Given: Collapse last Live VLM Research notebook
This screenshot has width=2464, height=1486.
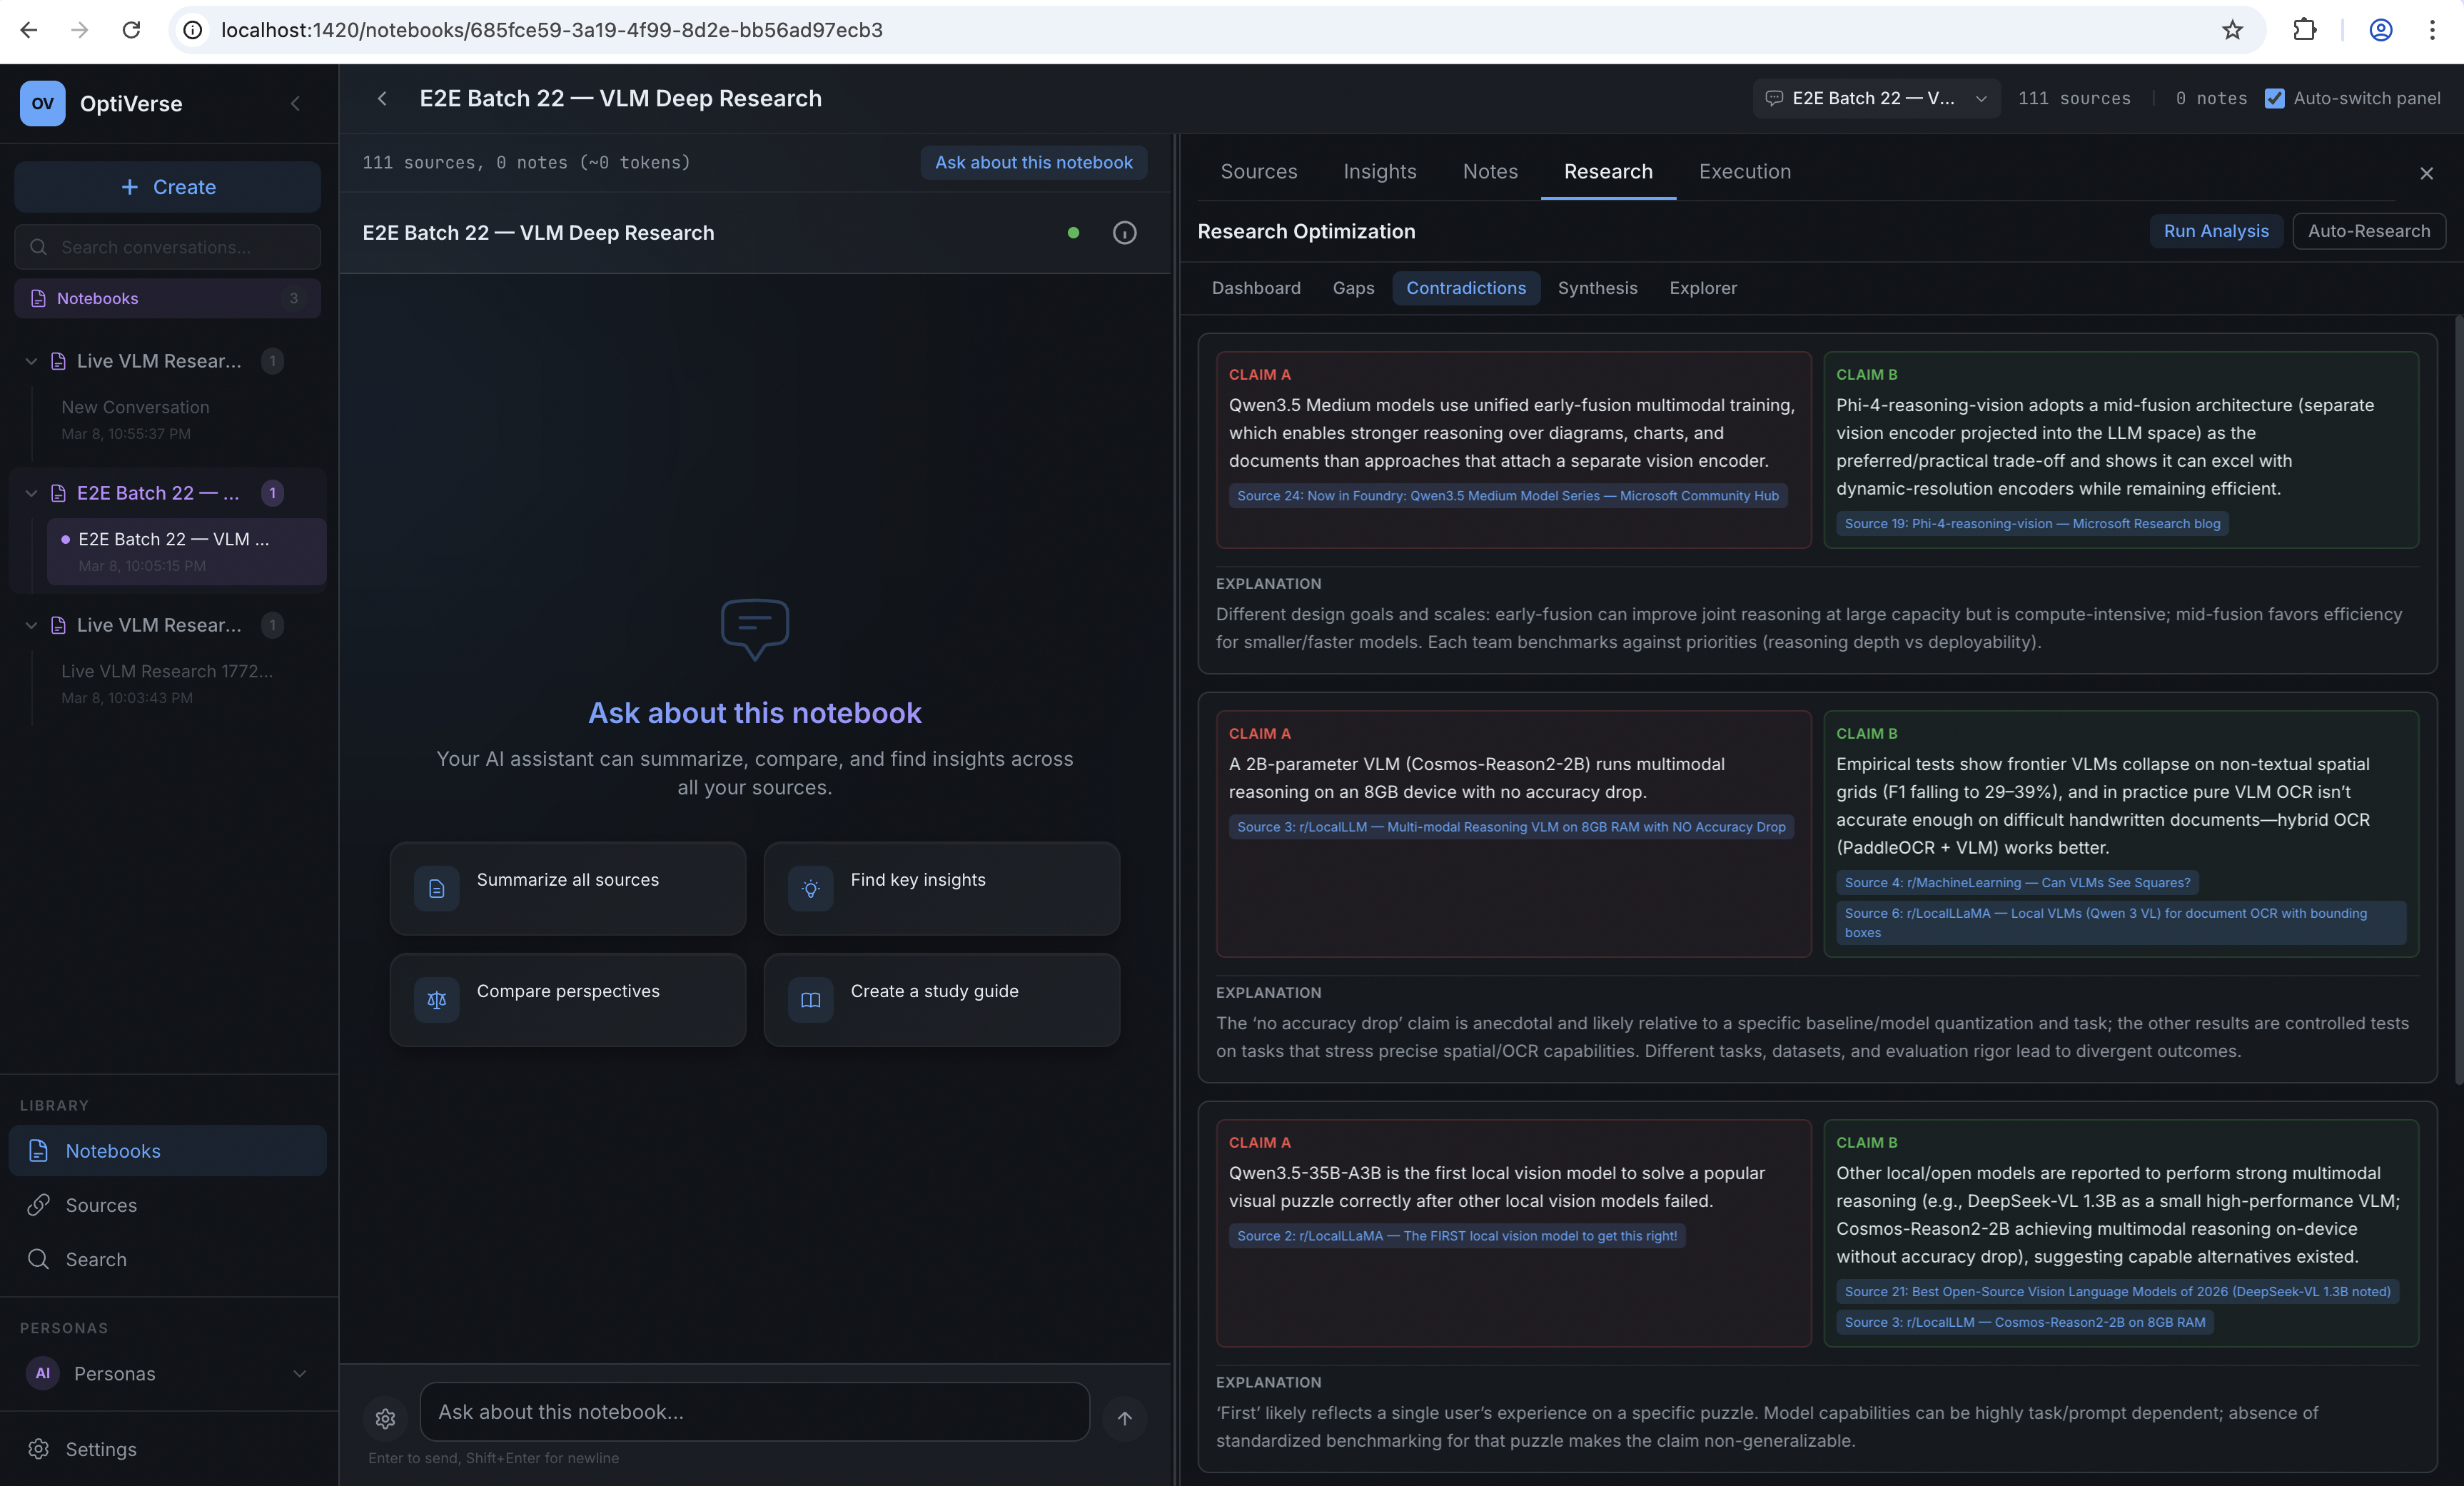Looking at the screenshot, I should click(31, 625).
